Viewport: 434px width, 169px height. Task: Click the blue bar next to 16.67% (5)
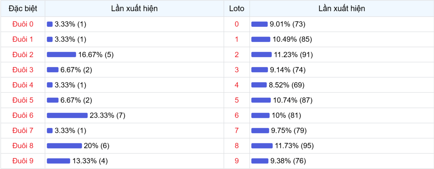[x=61, y=55]
